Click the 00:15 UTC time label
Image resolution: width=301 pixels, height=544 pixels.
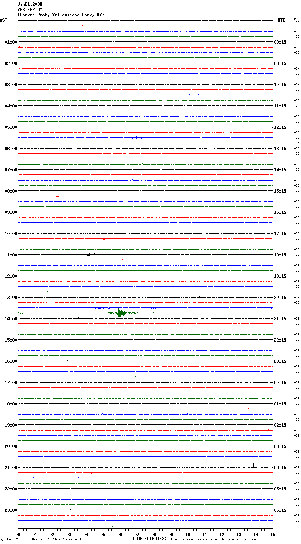pyautogui.click(x=280, y=383)
